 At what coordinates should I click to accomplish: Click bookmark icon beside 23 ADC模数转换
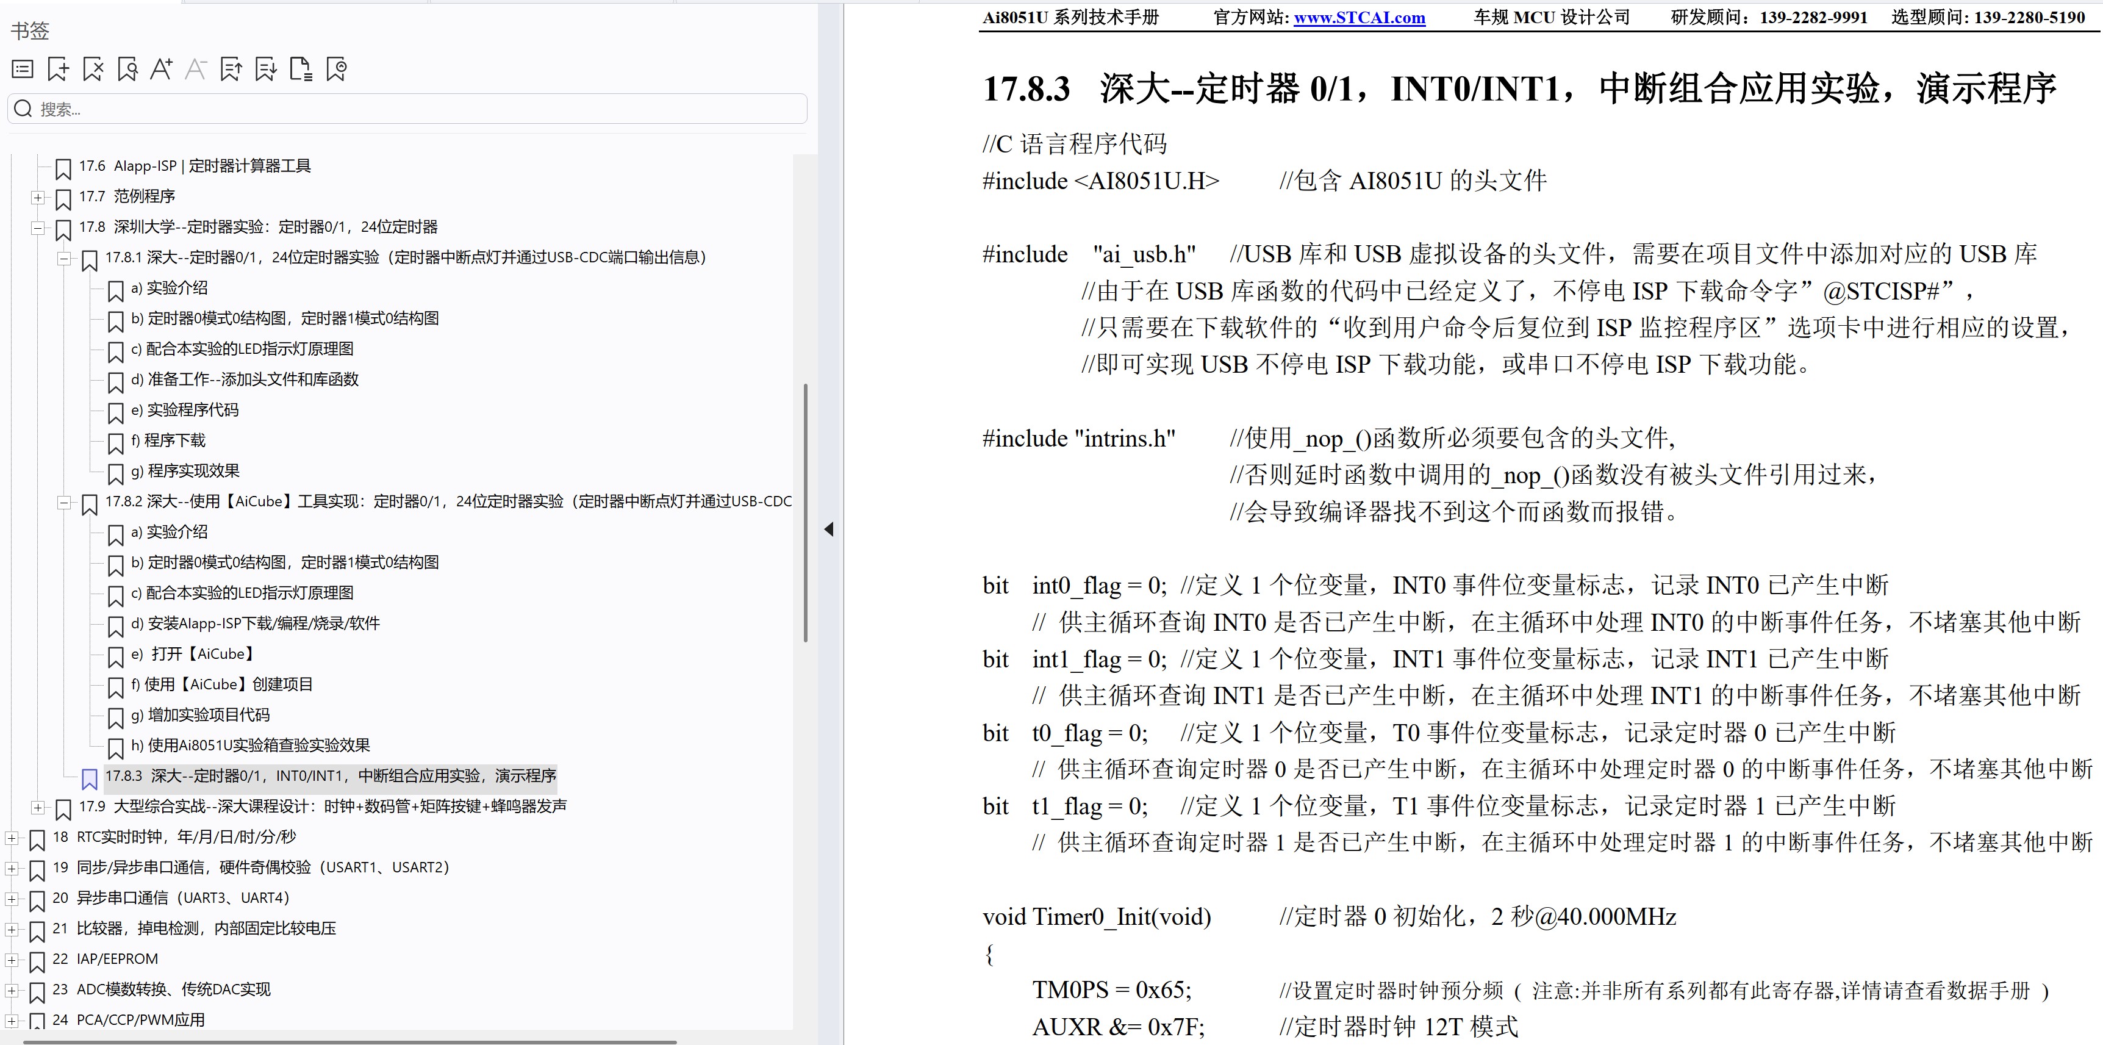point(37,993)
